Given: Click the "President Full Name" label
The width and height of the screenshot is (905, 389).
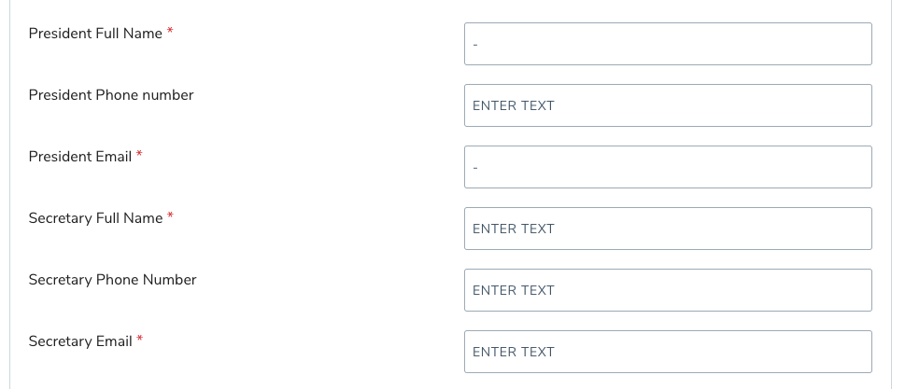Looking at the screenshot, I should 95,34.
